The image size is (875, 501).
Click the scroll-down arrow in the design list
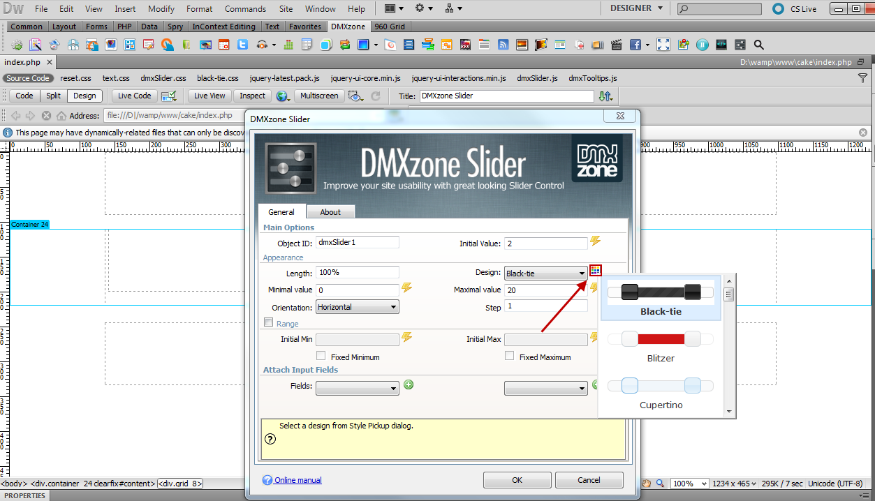(729, 412)
